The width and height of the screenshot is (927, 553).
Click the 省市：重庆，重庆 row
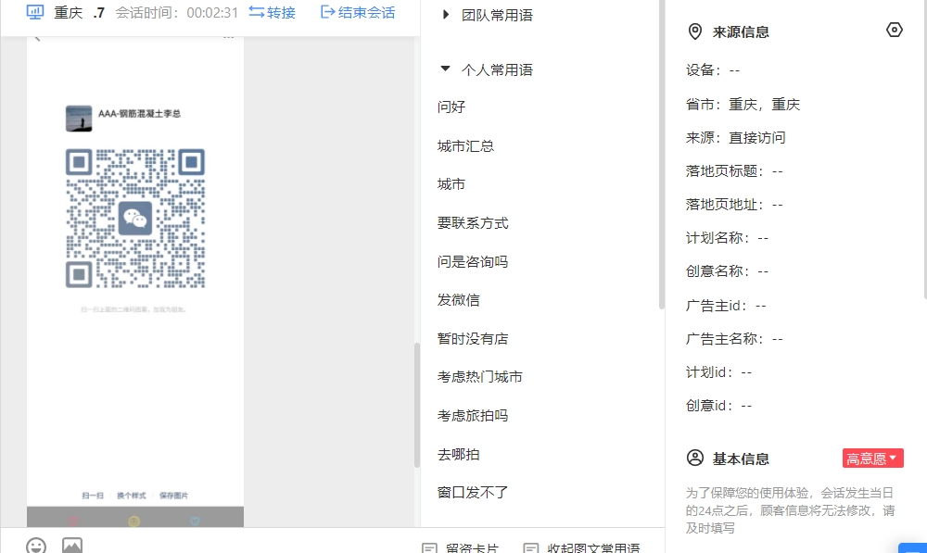743,105
